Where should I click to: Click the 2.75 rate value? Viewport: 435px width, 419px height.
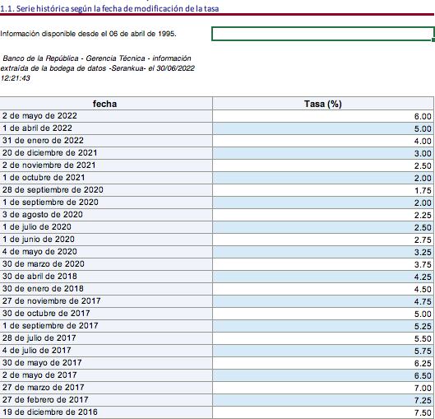[x=423, y=240]
